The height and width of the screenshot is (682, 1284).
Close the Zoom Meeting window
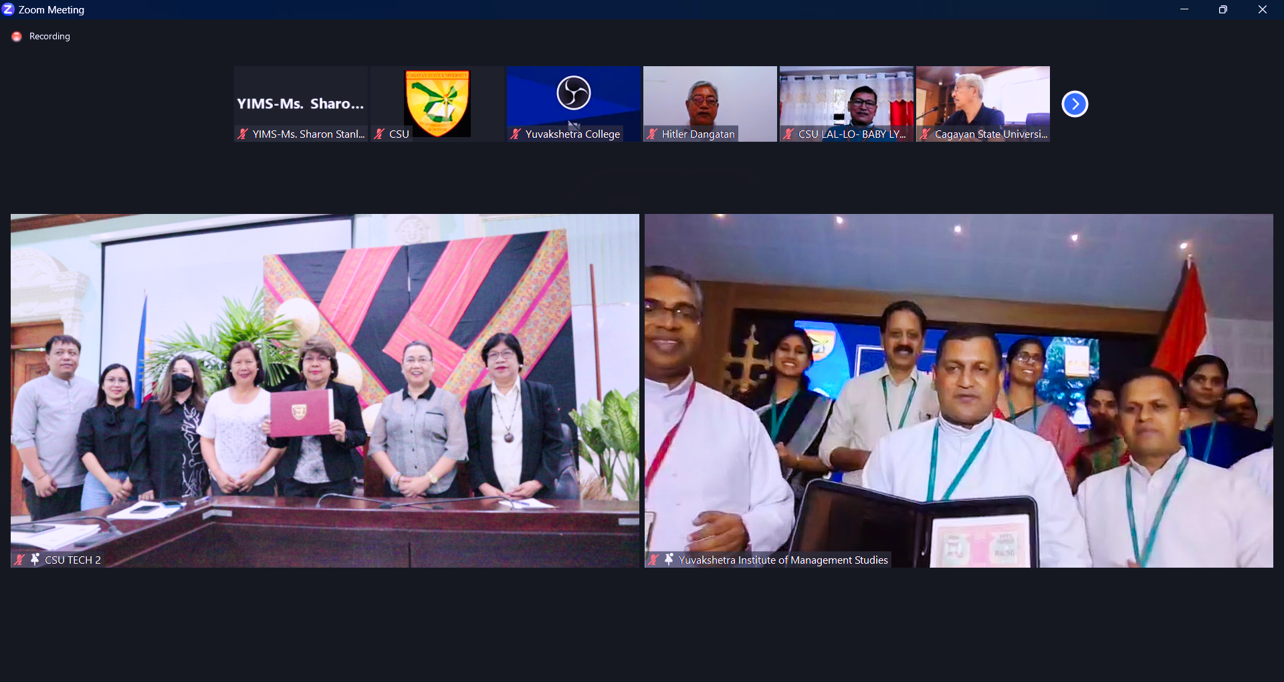[x=1263, y=9]
